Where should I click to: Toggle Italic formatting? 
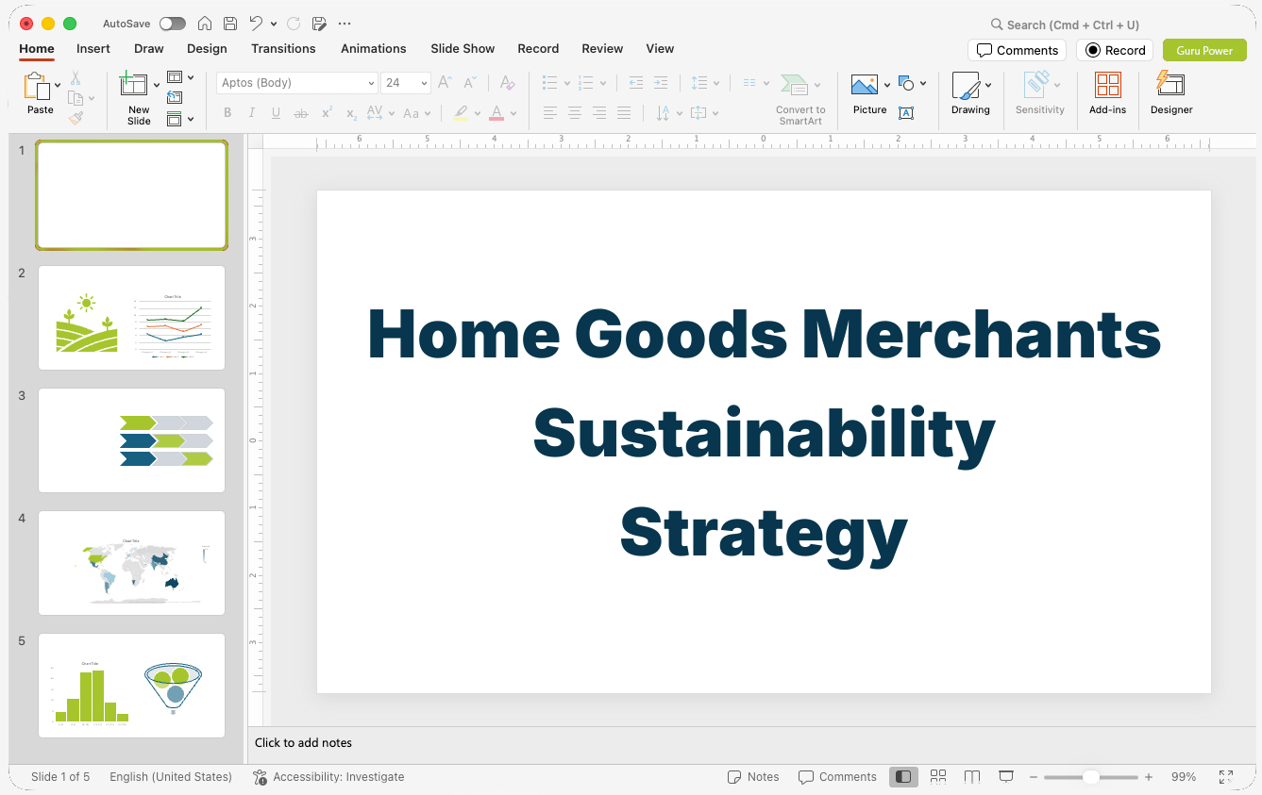252,113
